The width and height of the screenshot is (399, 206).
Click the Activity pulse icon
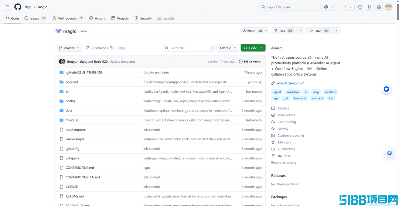tap(273, 129)
